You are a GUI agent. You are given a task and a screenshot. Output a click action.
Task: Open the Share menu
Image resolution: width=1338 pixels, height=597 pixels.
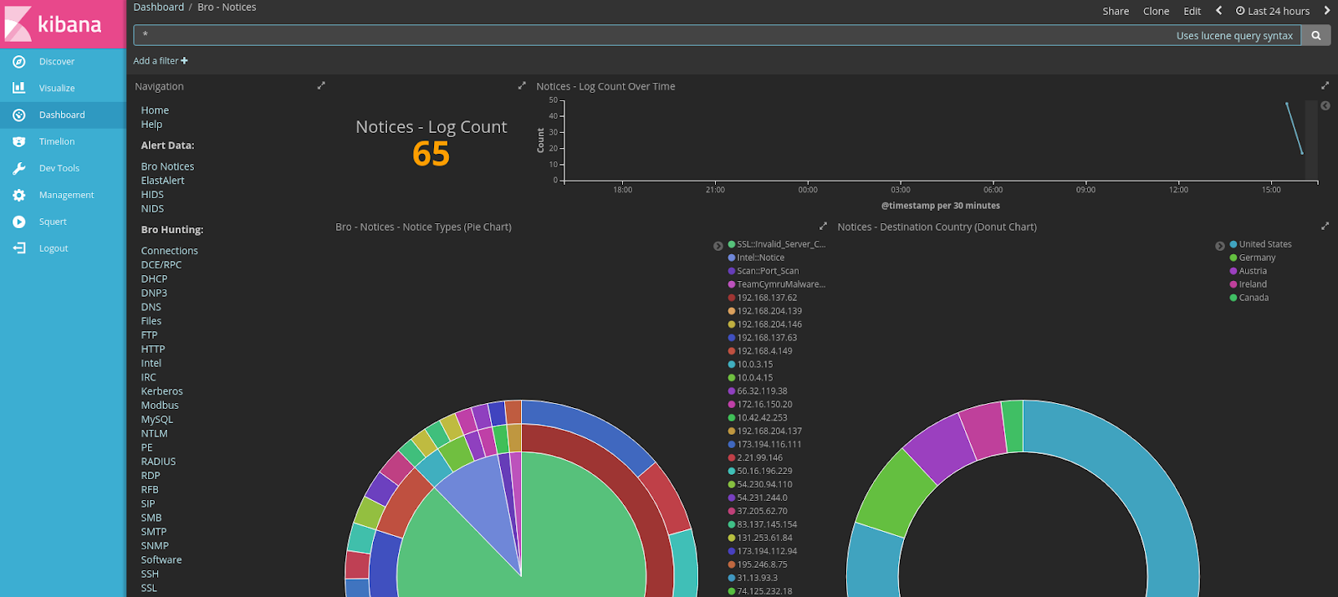(1116, 11)
